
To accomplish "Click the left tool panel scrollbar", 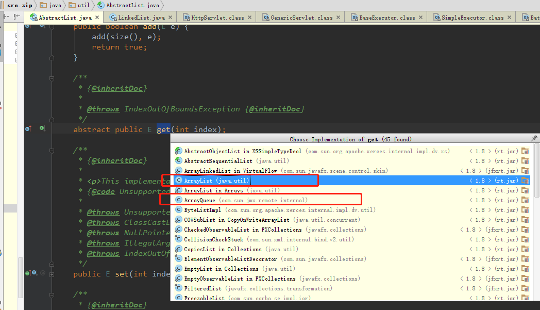I will [21, 277].
